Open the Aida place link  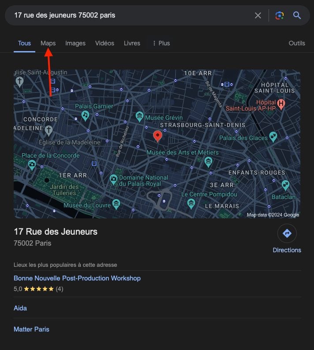(20, 308)
